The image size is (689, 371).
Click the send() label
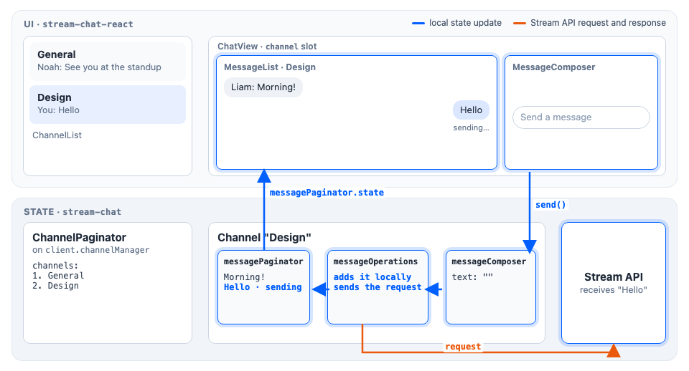click(550, 205)
